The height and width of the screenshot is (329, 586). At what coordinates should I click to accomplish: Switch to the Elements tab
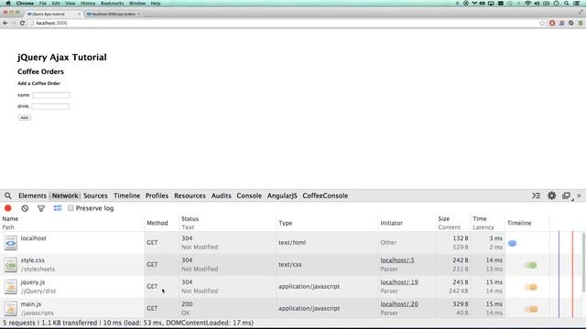33,196
